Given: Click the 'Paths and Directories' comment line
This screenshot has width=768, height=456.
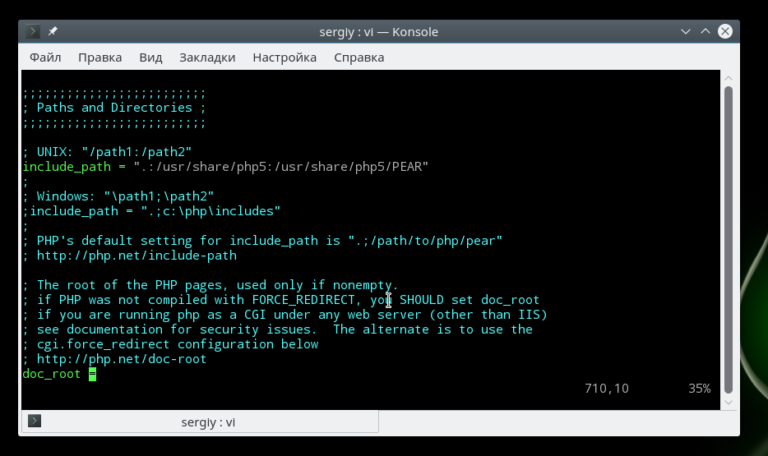Looking at the screenshot, I should (x=114, y=108).
